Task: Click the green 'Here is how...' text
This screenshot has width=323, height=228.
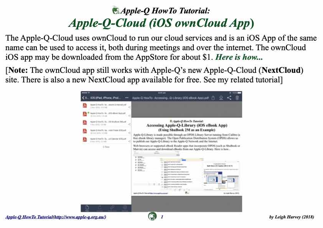Action: coord(239,57)
